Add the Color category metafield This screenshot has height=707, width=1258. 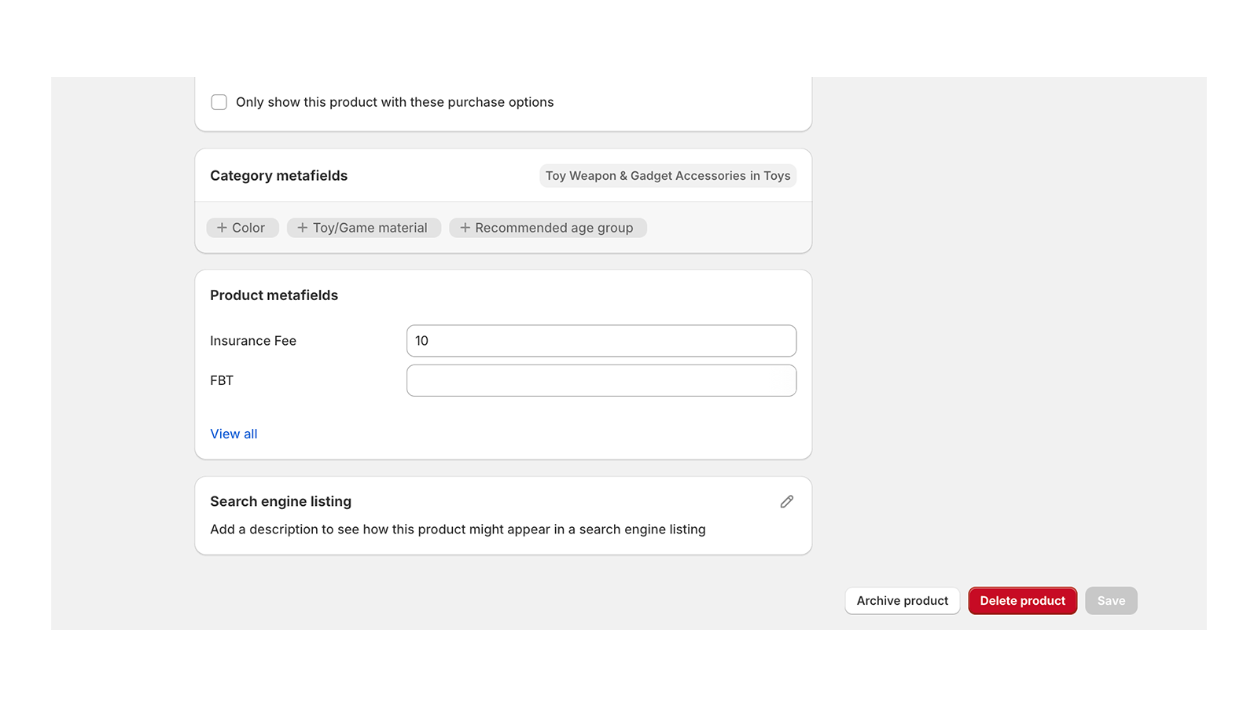pyautogui.click(x=242, y=227)
